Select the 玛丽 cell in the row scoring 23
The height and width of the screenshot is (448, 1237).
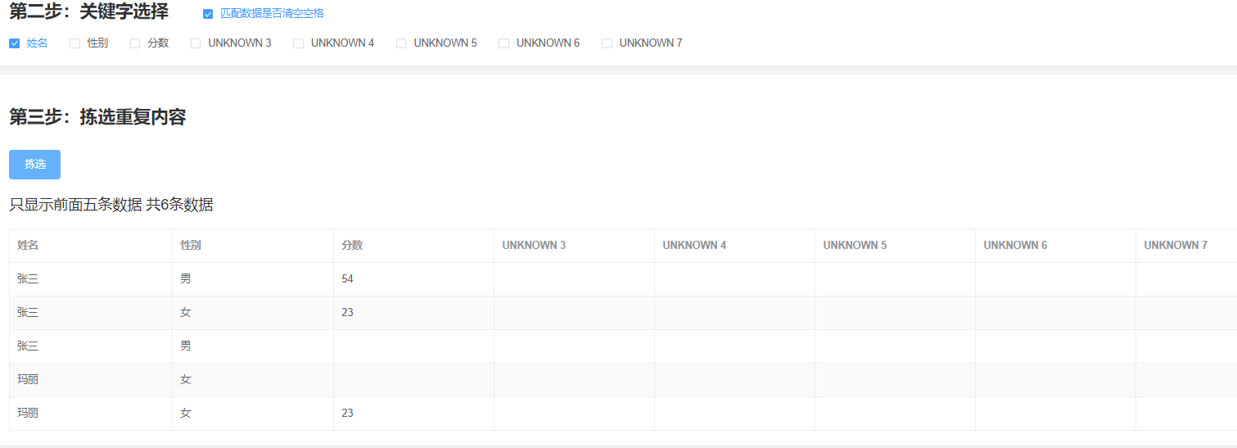[91, 414]
